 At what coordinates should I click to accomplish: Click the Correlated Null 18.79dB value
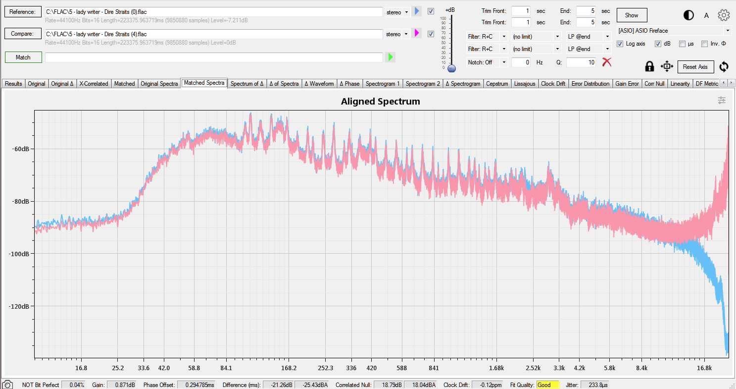point(389,385)
